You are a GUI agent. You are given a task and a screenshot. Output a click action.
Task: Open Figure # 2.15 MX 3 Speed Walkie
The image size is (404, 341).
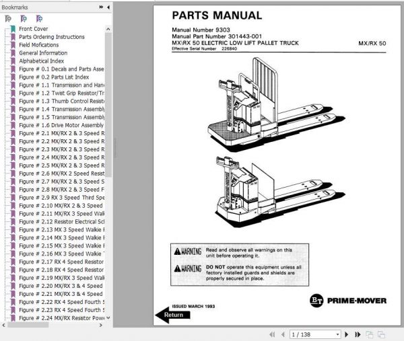[61, 245]
